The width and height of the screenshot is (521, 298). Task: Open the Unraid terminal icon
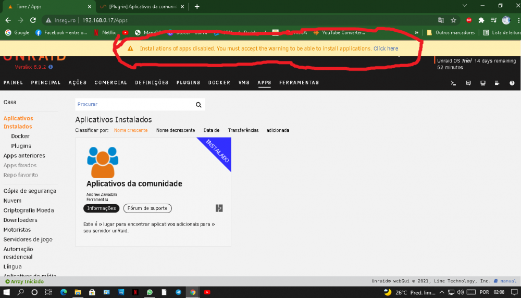453,83
